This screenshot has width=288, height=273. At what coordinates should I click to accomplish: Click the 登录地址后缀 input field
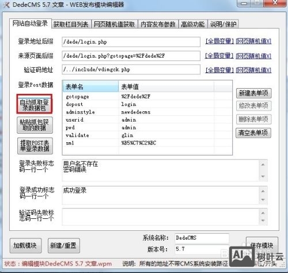[x=131, y=42]
